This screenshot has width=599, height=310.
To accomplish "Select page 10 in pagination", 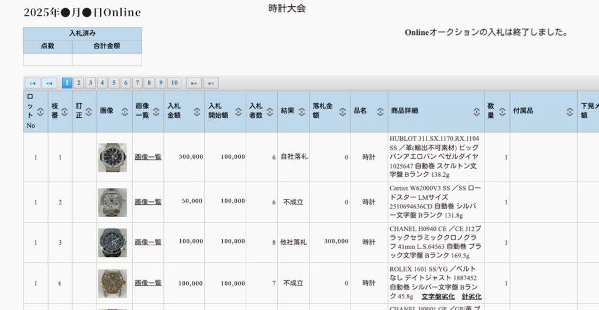I will [x=174, y=83].
